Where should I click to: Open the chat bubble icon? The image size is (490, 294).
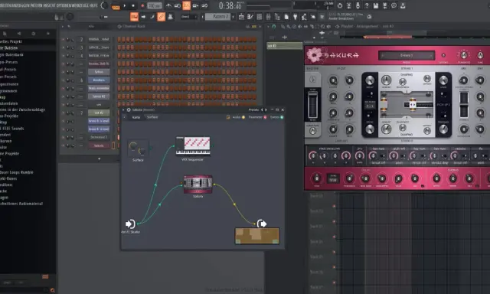pyautogui.click(x=394, y=5)
